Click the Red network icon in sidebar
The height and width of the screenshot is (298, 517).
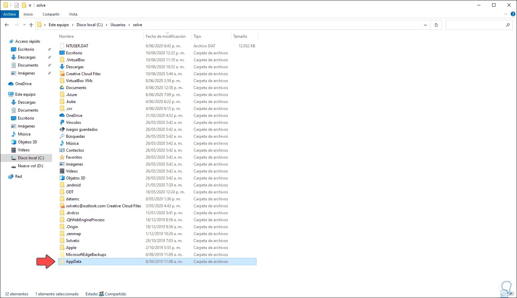pyautogui.click(x=11, y=176)
